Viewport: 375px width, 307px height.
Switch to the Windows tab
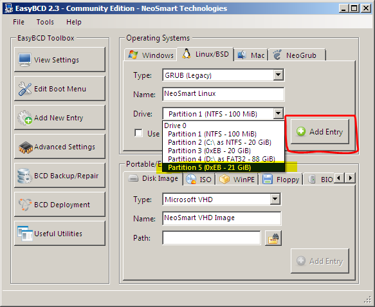(151, 55)
